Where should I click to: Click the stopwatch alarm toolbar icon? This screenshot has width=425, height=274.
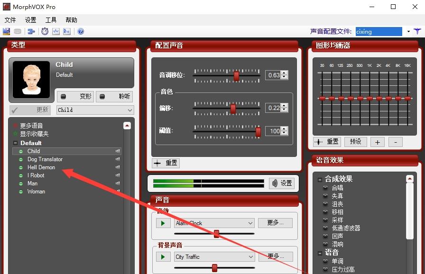coord(45,31)
